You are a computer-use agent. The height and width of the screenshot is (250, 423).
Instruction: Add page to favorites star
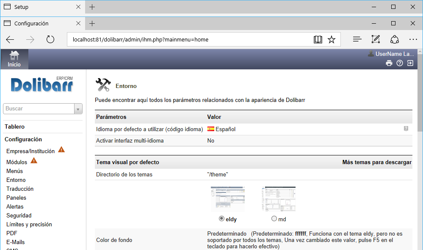tap(331, 39)
